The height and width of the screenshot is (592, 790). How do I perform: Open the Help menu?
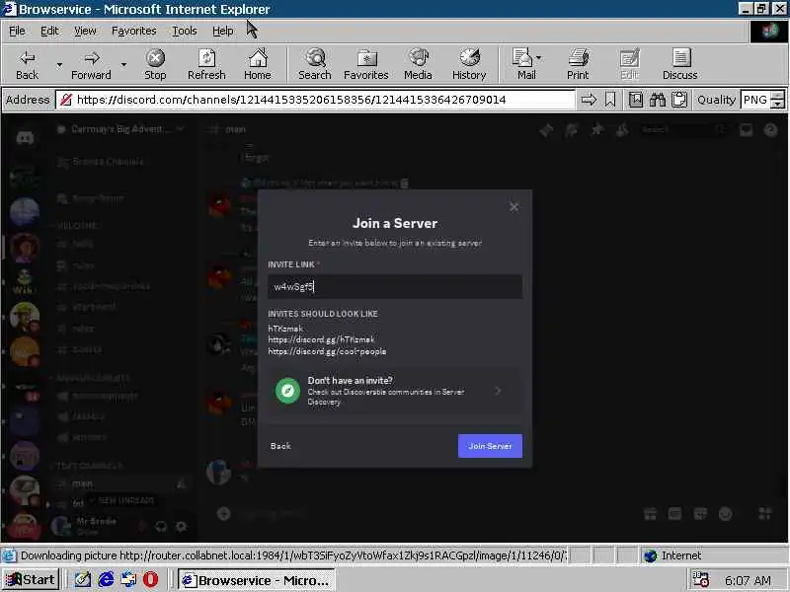tap(223, 32)
